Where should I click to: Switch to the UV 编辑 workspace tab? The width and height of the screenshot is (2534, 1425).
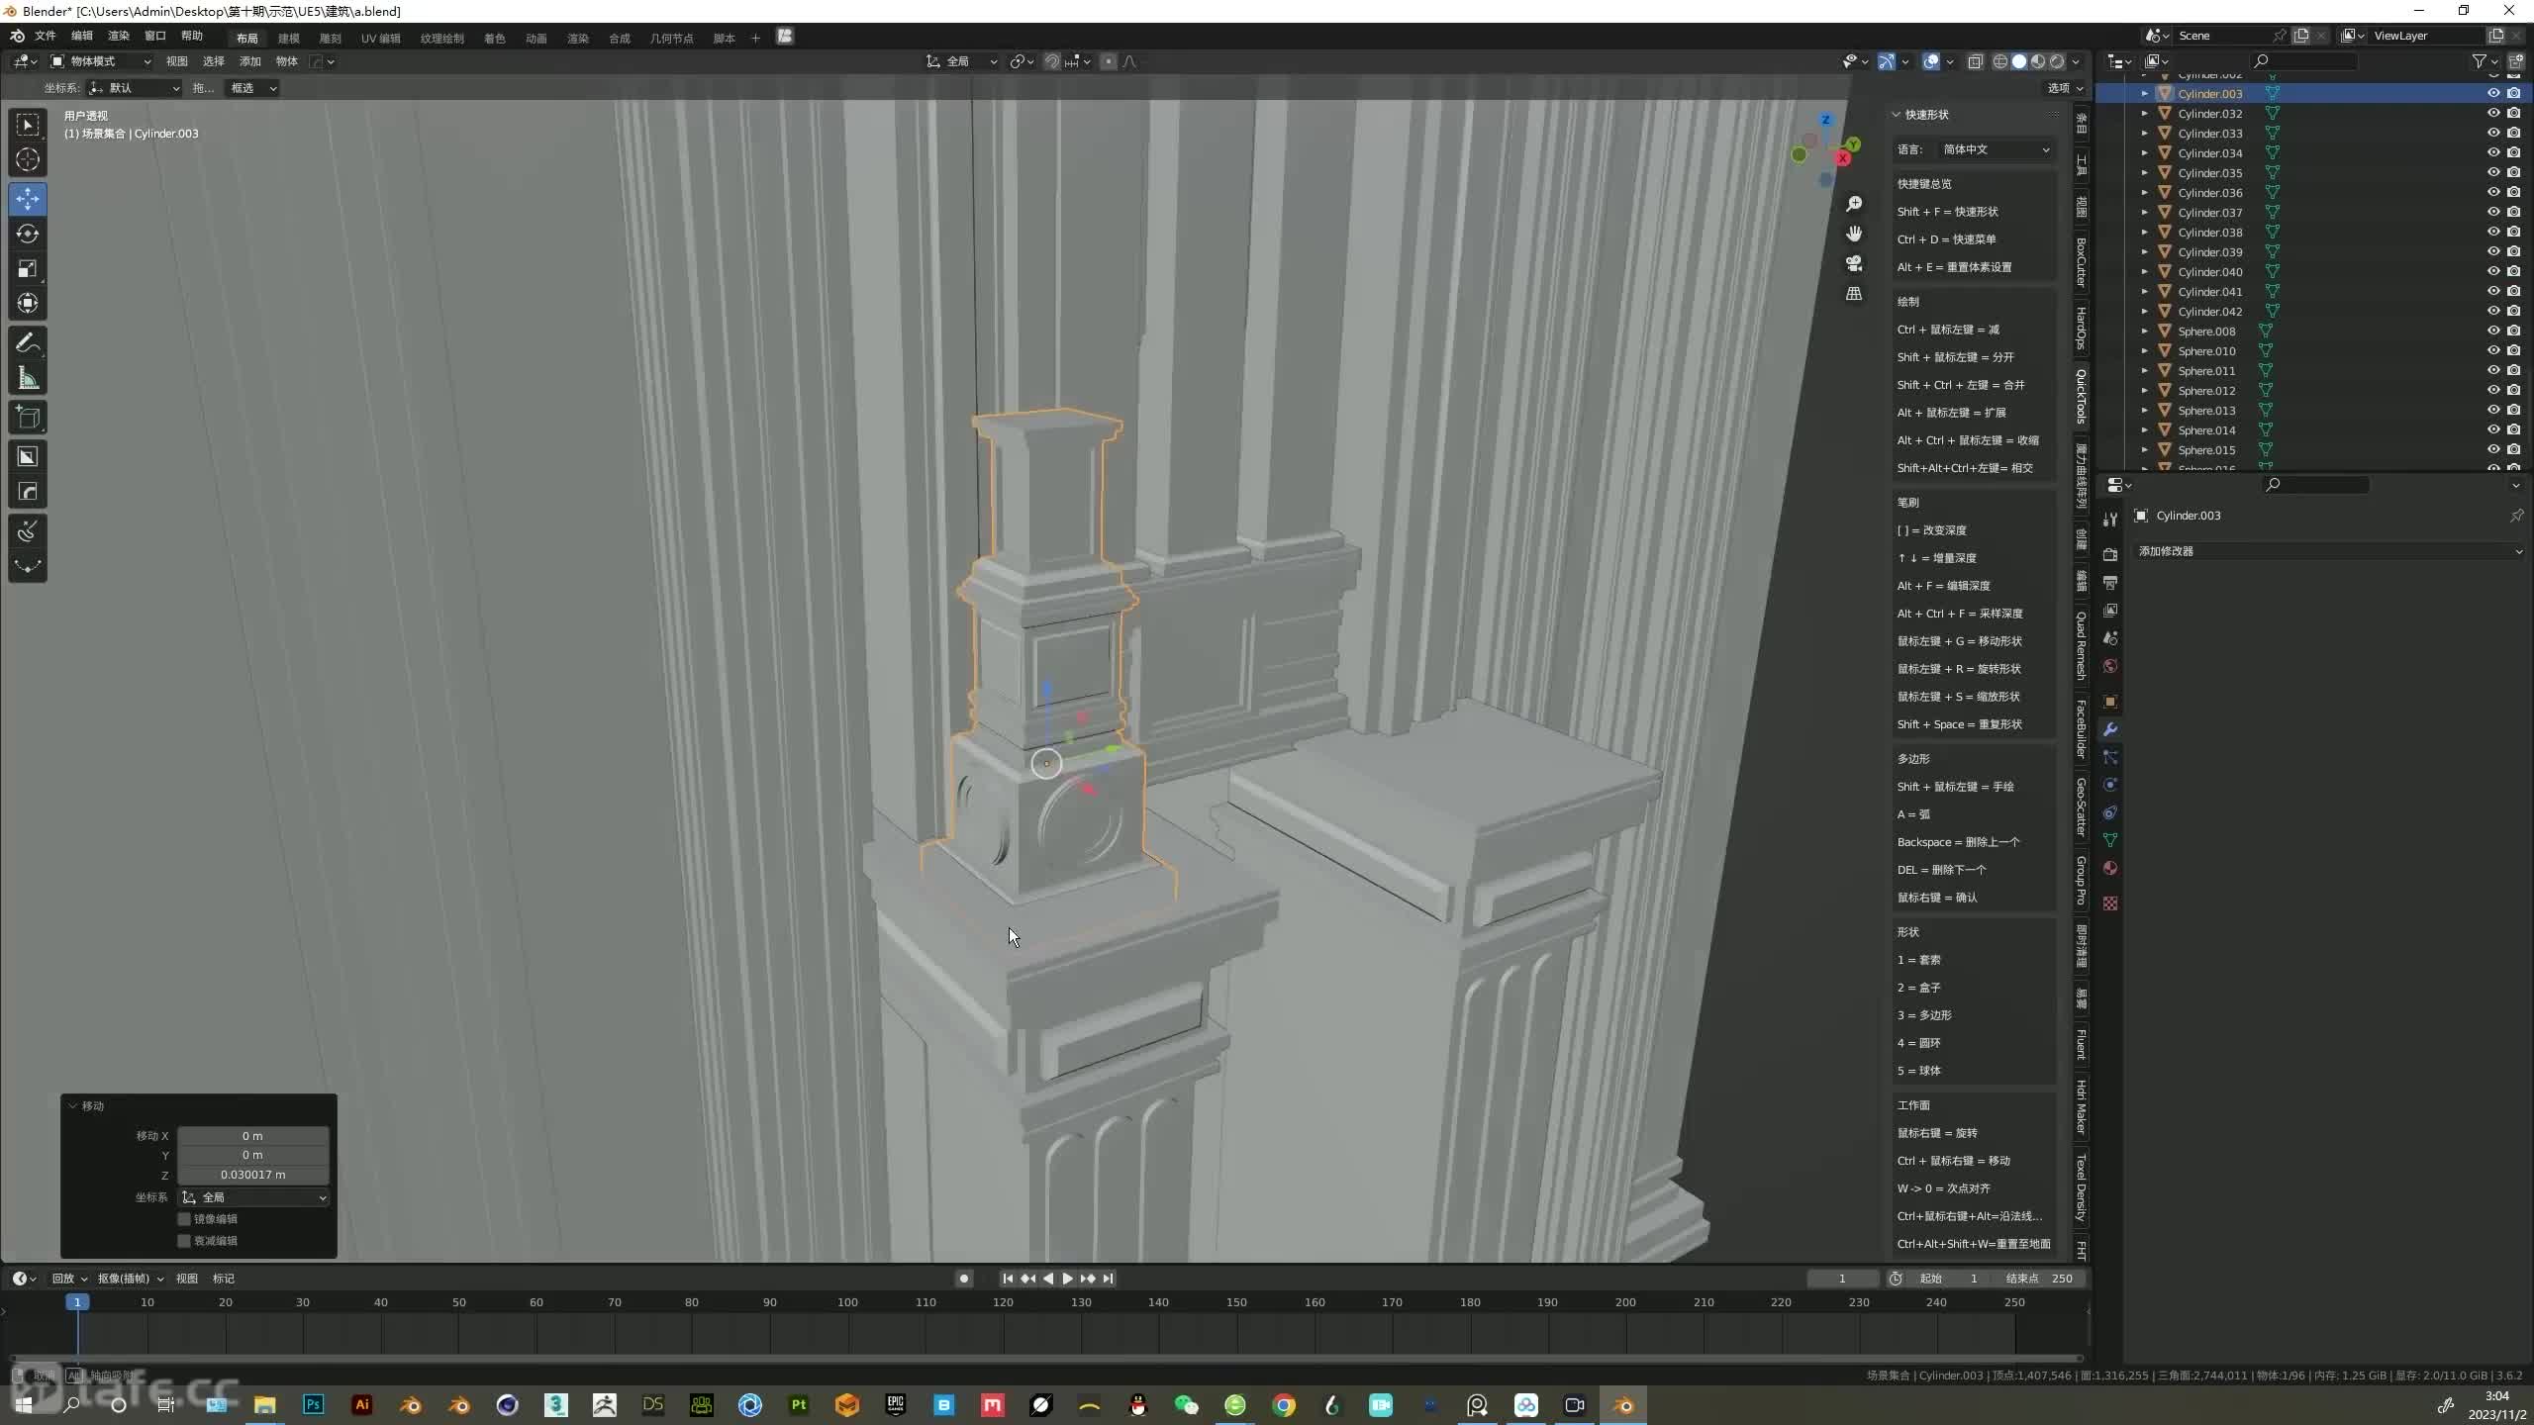381,39
